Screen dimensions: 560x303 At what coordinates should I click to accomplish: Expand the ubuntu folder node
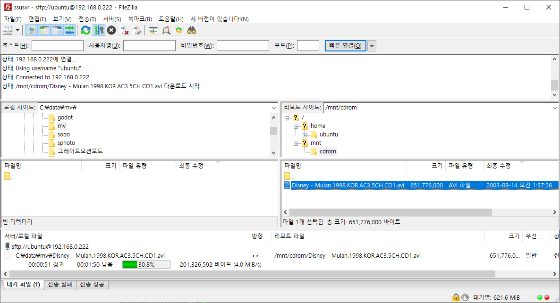(x=305, y=135)
